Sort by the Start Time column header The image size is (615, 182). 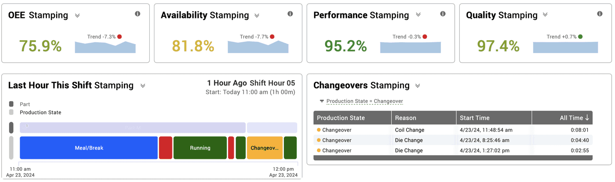475,118
